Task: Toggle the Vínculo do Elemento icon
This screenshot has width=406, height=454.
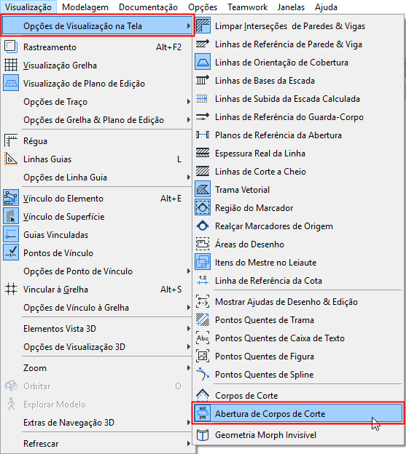Action: pyautogui.click(x=11, y=198)
